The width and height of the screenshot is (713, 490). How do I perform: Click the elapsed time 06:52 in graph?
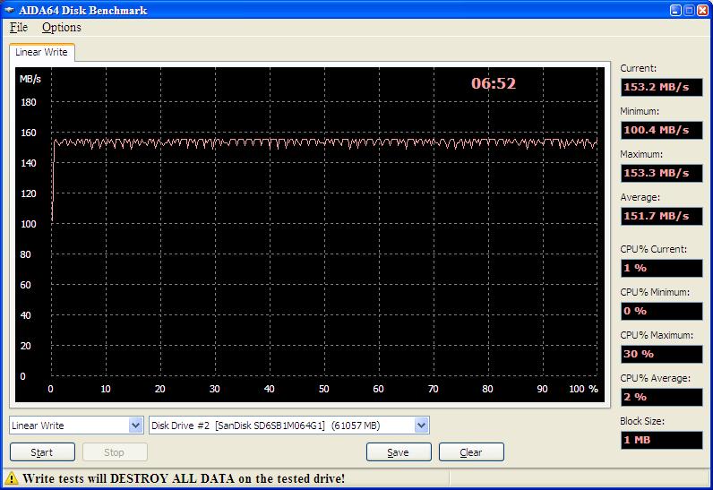494,83
